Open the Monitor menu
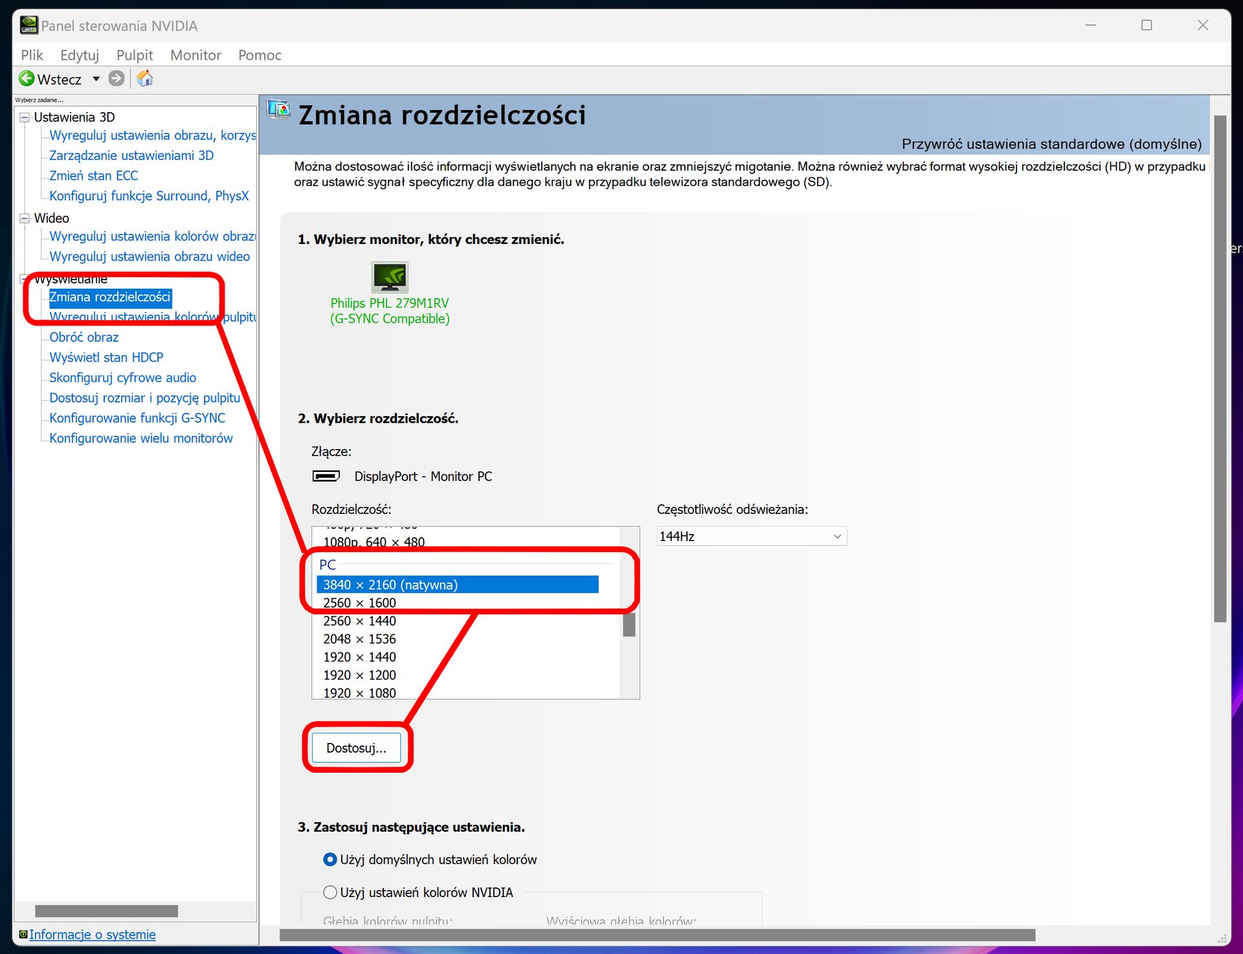Image resolution: width=1243 pixels, height=954 pixels. (x=196, y=55)
